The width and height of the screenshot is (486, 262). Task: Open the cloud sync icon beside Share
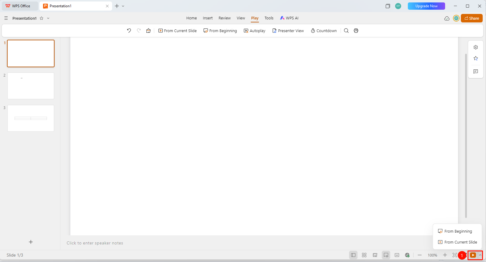point(447,18)
